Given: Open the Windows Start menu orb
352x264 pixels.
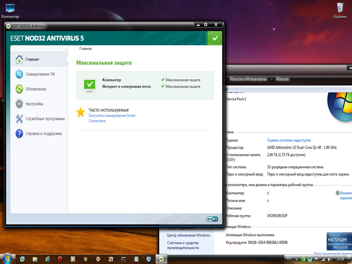Looking at the screenshot, I should tap(7, 259).
